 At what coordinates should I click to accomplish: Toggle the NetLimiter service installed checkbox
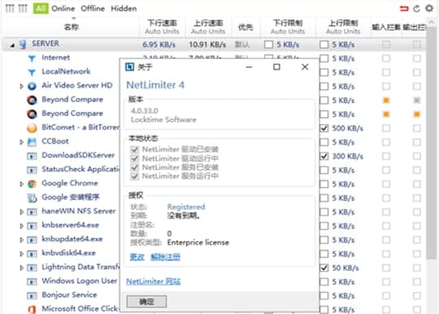coord(135,167)
